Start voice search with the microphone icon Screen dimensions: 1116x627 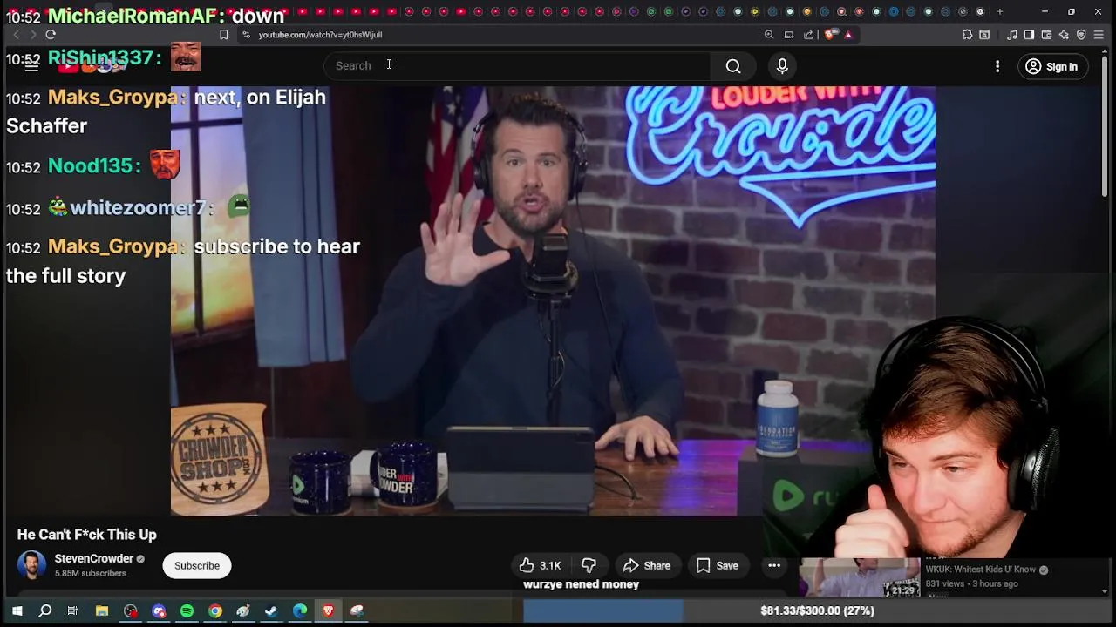[782, 66]
